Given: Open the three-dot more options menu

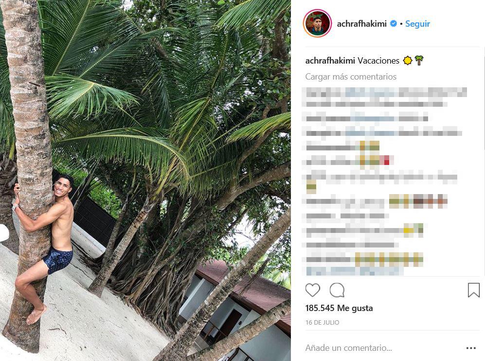Looking at the screenshot, I should (471, 348).
